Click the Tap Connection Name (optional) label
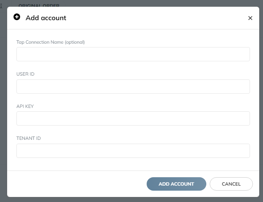Image resolution: width=263 pixels, height=202 pixels. (50, 42)
